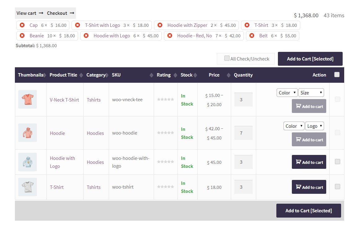Sort table by Product Title column
The width and height of the screenshot is (360, 233).
point(81,75)
